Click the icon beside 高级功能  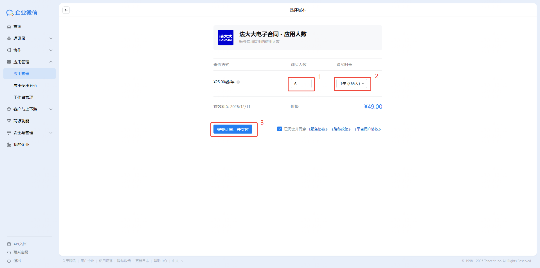(9, 121)
